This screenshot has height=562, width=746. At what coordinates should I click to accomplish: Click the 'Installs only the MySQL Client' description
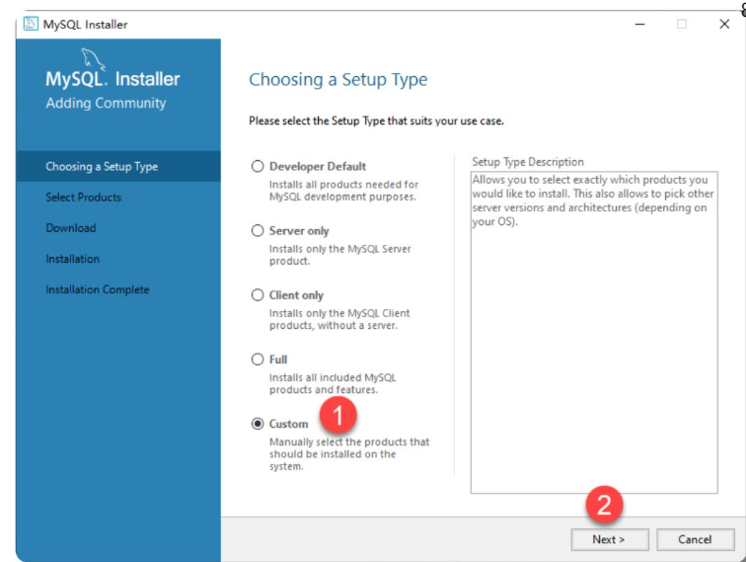click(339, 319)
